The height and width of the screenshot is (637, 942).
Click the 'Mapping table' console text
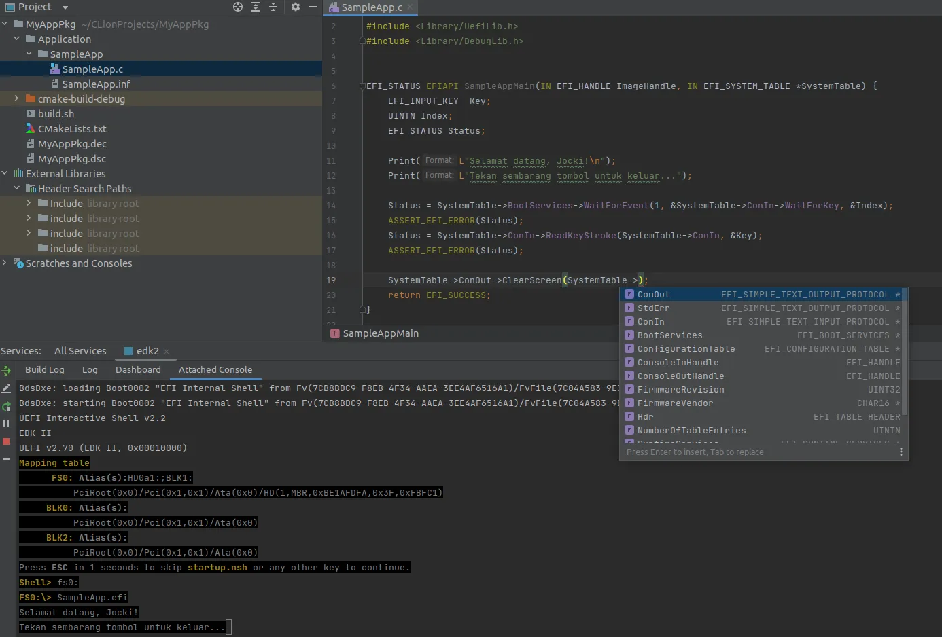(54, 462)
